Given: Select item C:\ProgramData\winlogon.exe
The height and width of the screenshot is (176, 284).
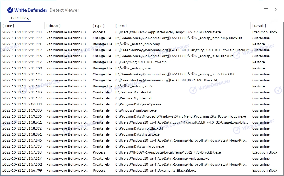Looking at the screenshot, I should point(140,146).
